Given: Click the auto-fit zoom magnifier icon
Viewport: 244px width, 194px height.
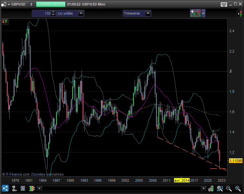Looking at the screenshot, I should point(220,188).
